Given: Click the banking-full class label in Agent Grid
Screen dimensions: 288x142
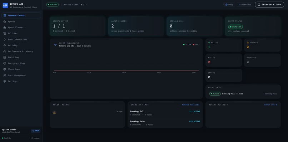Looking at the screenshot, I should pyautogui.click(x=270, y=94).
